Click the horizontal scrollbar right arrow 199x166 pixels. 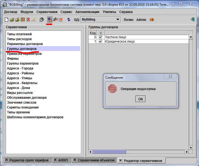(x=187, y=152)
